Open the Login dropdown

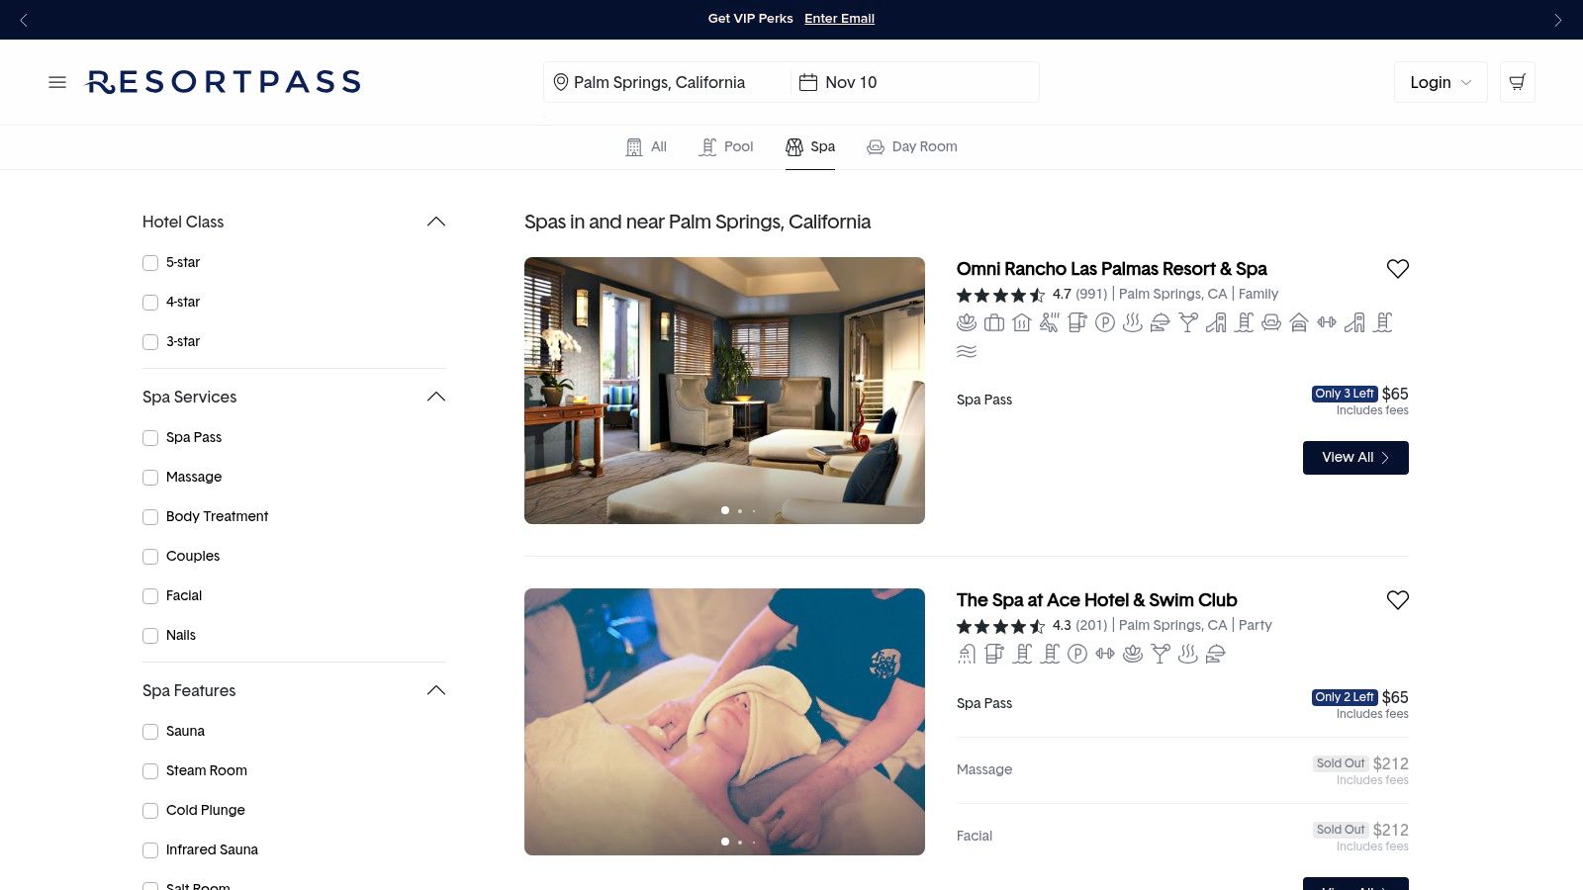[1440, 82]
